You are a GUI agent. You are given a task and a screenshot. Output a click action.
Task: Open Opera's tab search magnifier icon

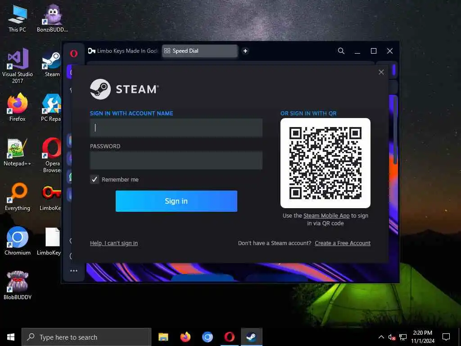click(341, 51)
